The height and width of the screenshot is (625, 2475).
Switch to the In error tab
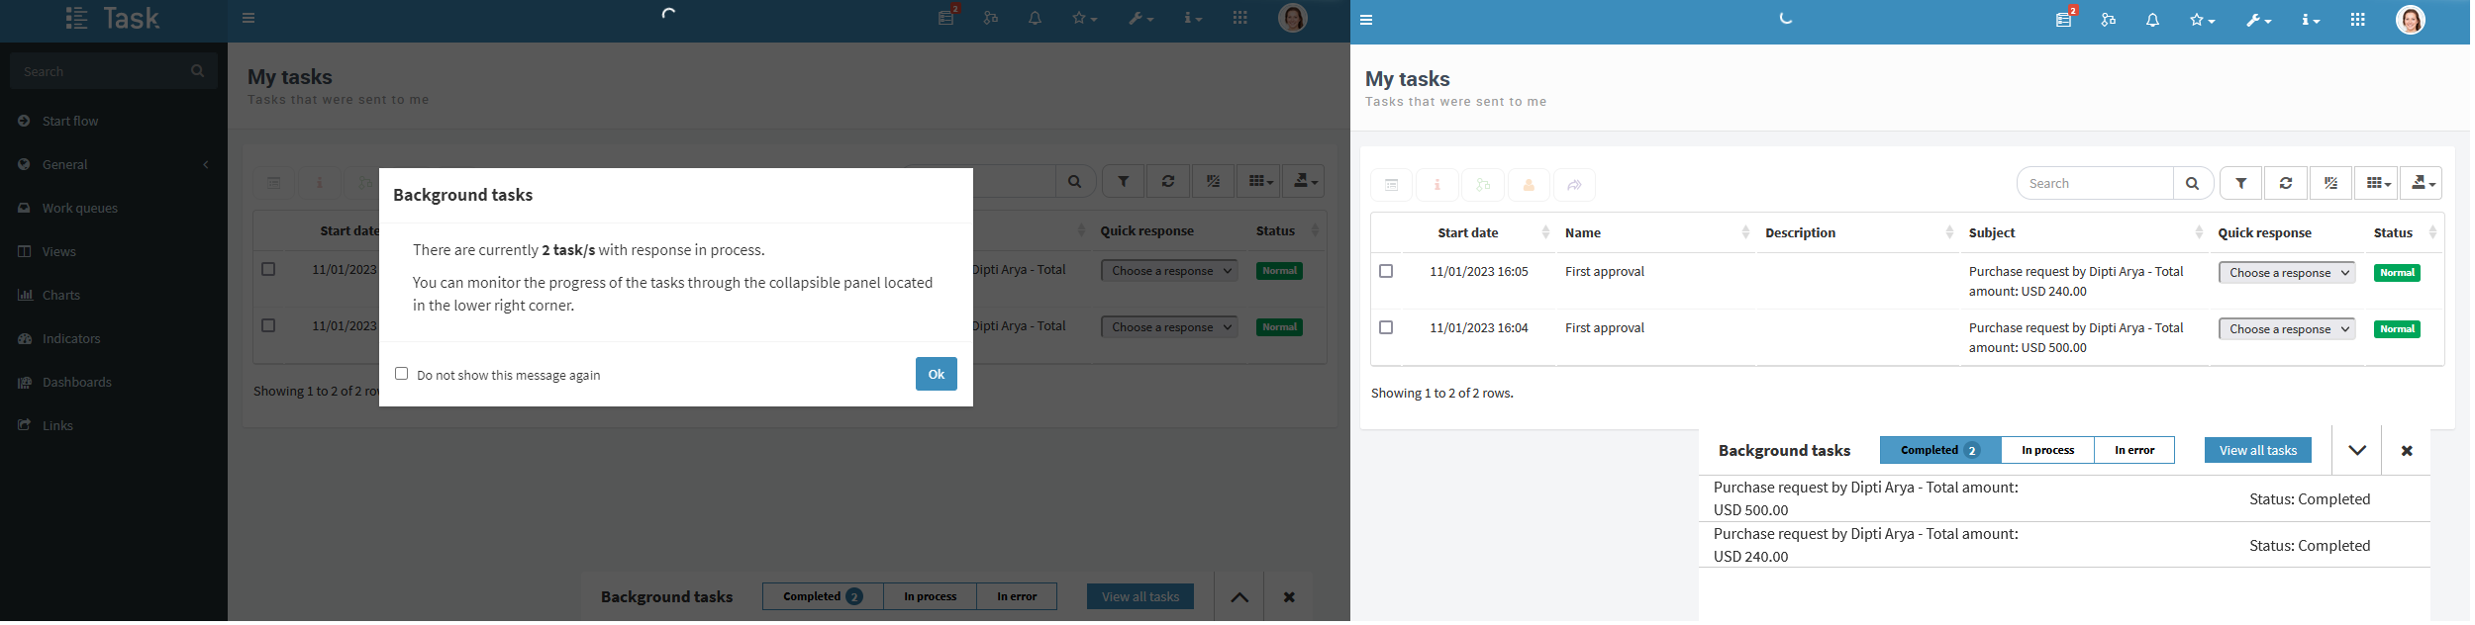coord(2134,450)
